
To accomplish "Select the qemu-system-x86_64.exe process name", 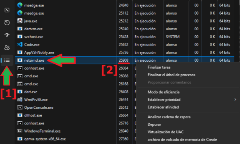I will click(x=45, y=139).
